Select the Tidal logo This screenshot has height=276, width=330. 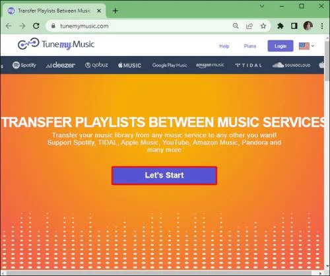248,65
